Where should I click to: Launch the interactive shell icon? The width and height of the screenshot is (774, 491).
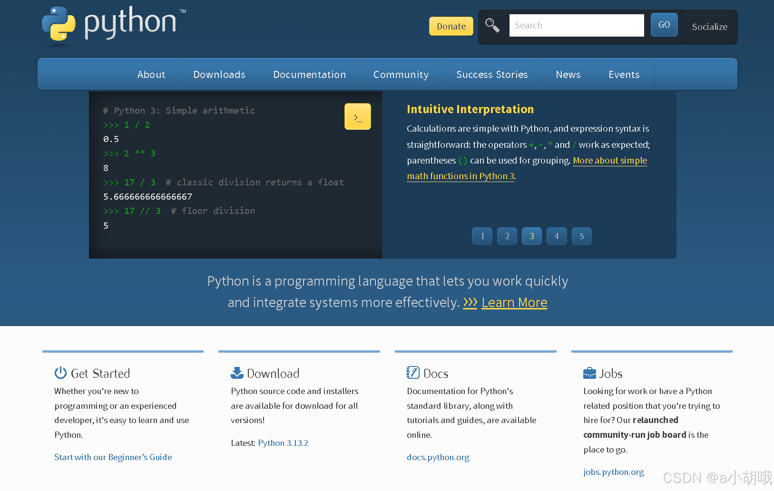[358, 116]
